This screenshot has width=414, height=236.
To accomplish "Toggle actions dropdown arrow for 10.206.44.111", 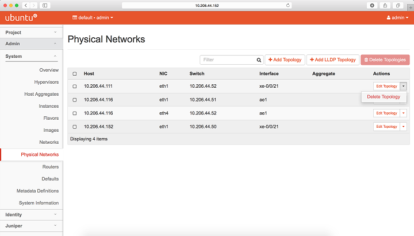I will (403, 86).
